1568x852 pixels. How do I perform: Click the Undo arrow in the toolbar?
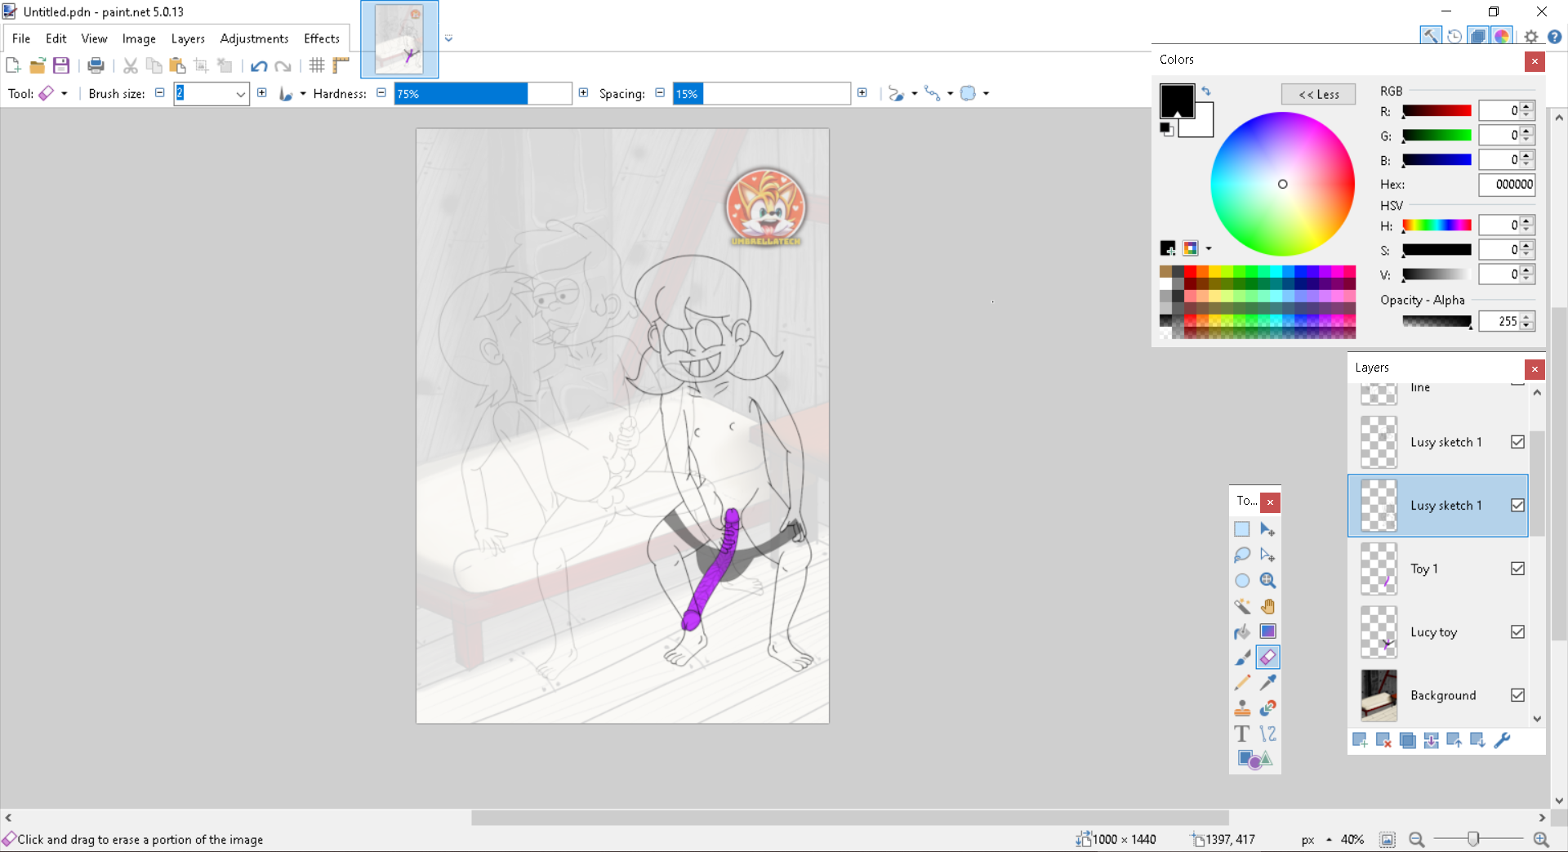(259, 66)
